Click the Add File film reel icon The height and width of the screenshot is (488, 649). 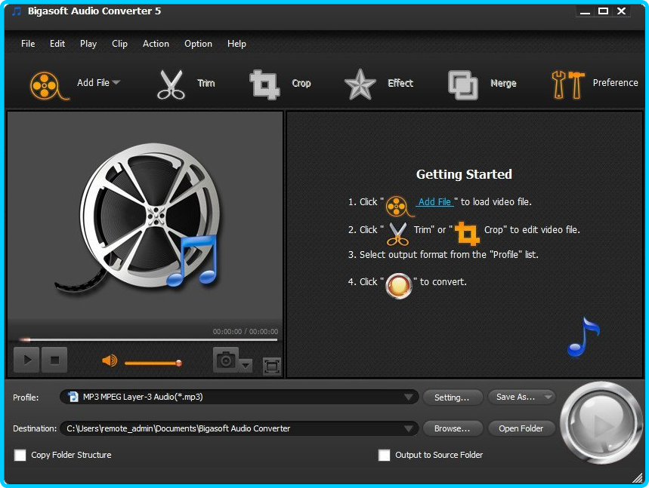tap(48, 85)
